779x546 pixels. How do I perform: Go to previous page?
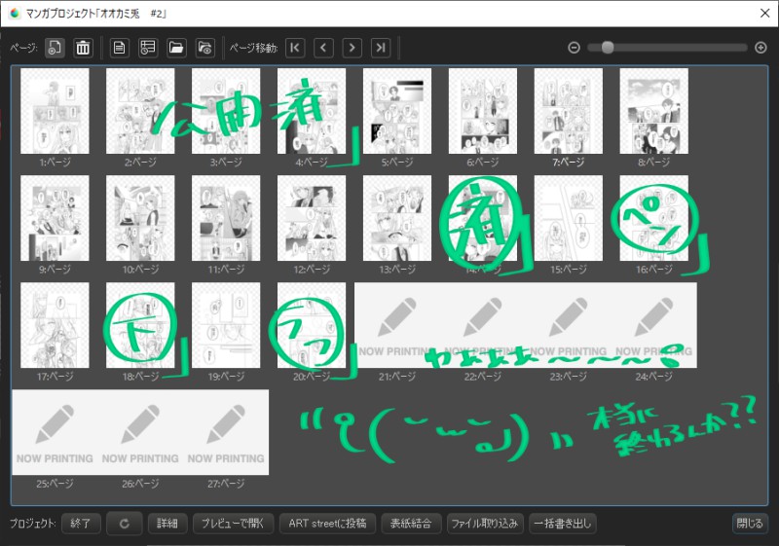pos(323,48)
